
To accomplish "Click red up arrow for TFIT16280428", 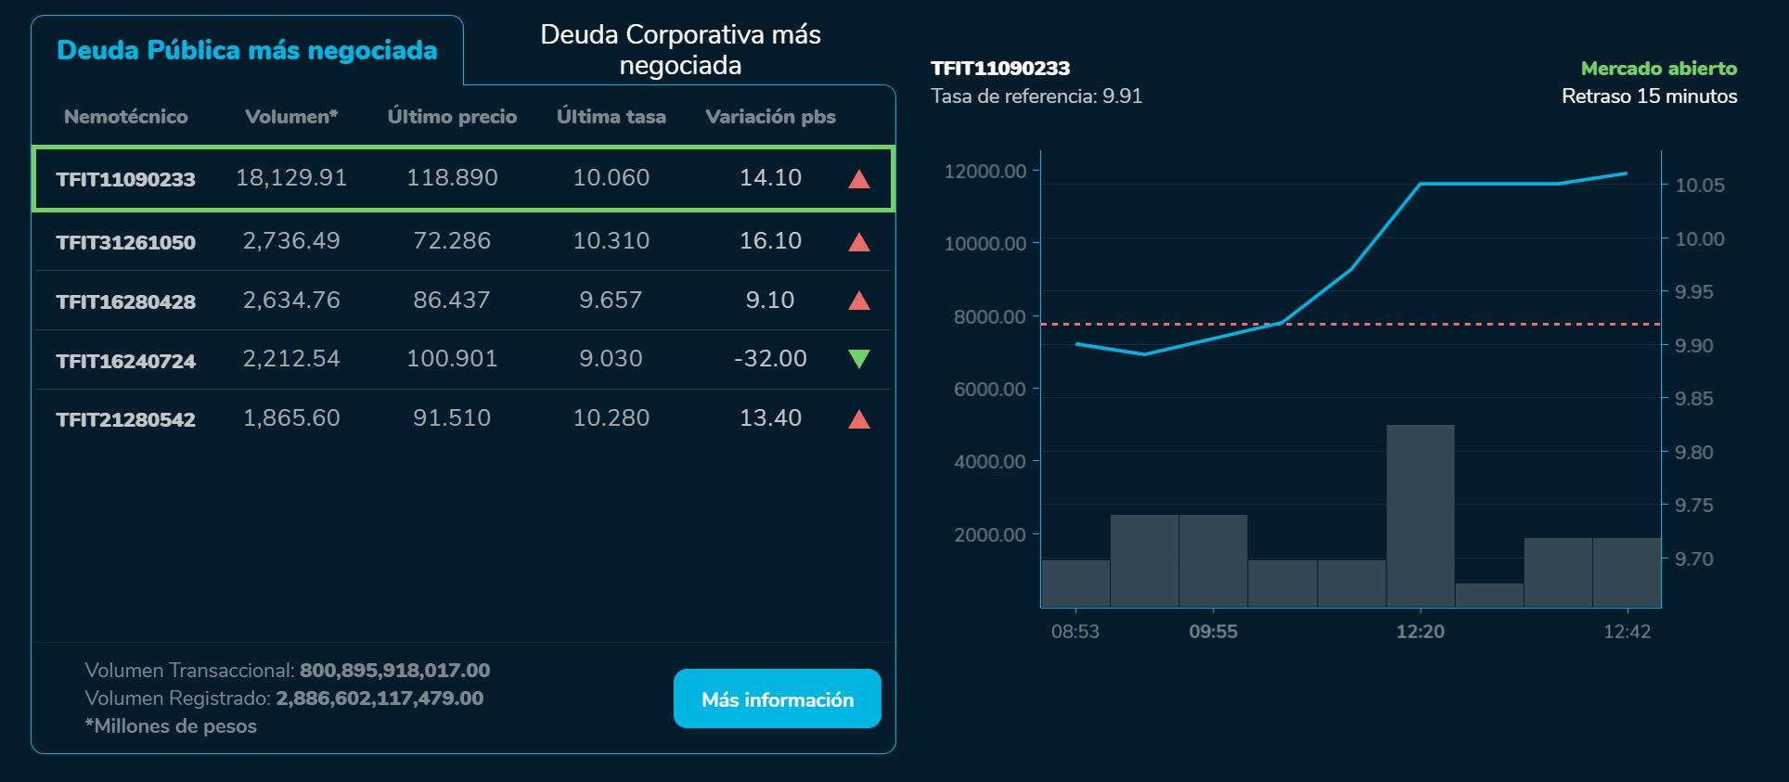I will click(858, 301).
